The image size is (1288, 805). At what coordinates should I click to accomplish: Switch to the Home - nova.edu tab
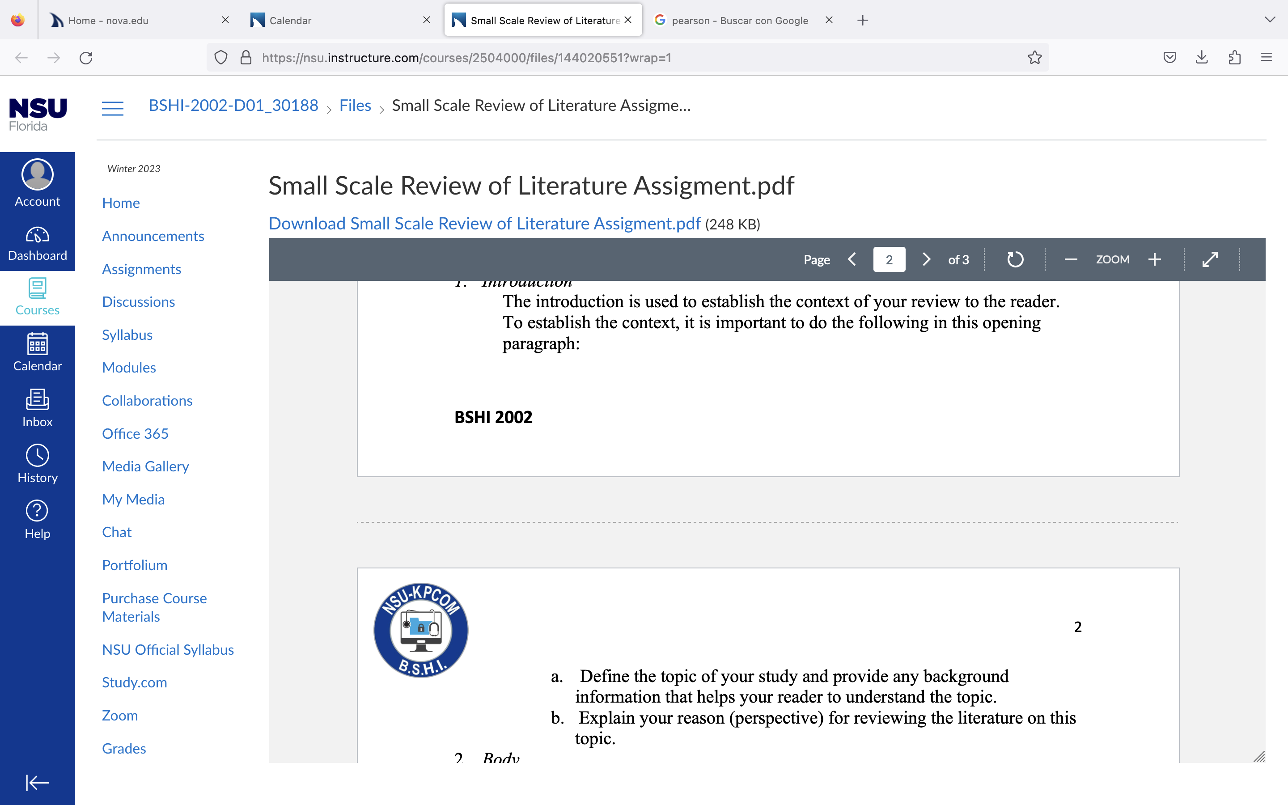pyautogui.click(x=140, y=20)
